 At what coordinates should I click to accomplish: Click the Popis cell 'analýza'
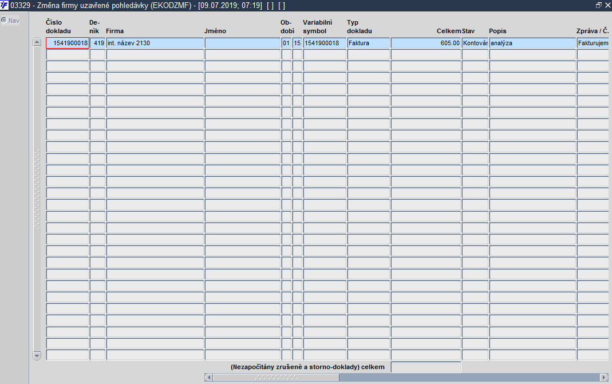[533, 43]
